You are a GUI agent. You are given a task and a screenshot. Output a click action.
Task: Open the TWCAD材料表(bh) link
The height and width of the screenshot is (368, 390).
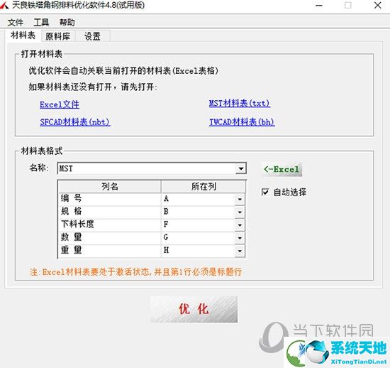point(242,121)
